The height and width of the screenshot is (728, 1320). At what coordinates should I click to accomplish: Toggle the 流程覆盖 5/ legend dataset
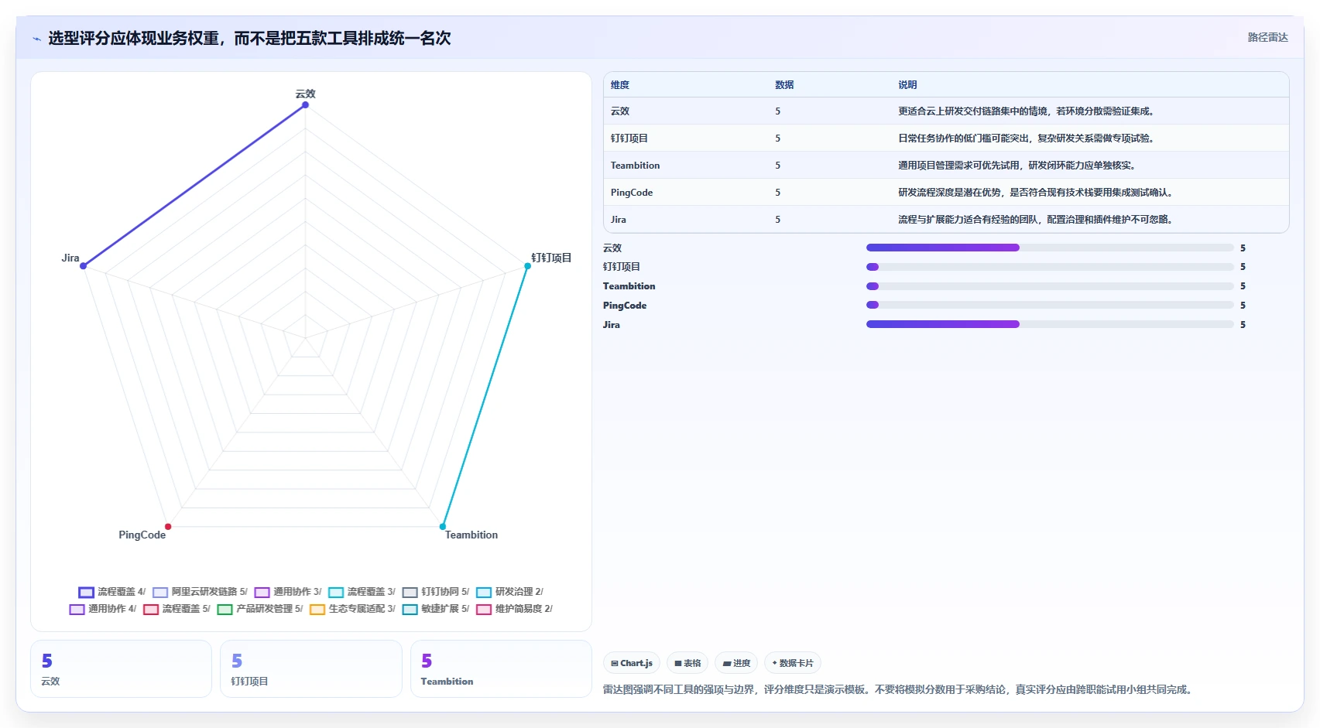(177, 609)
